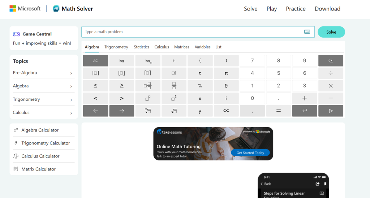Switch to the Variables keypad tab
This screenshot has height=198, width=370.
pos(202,47)
